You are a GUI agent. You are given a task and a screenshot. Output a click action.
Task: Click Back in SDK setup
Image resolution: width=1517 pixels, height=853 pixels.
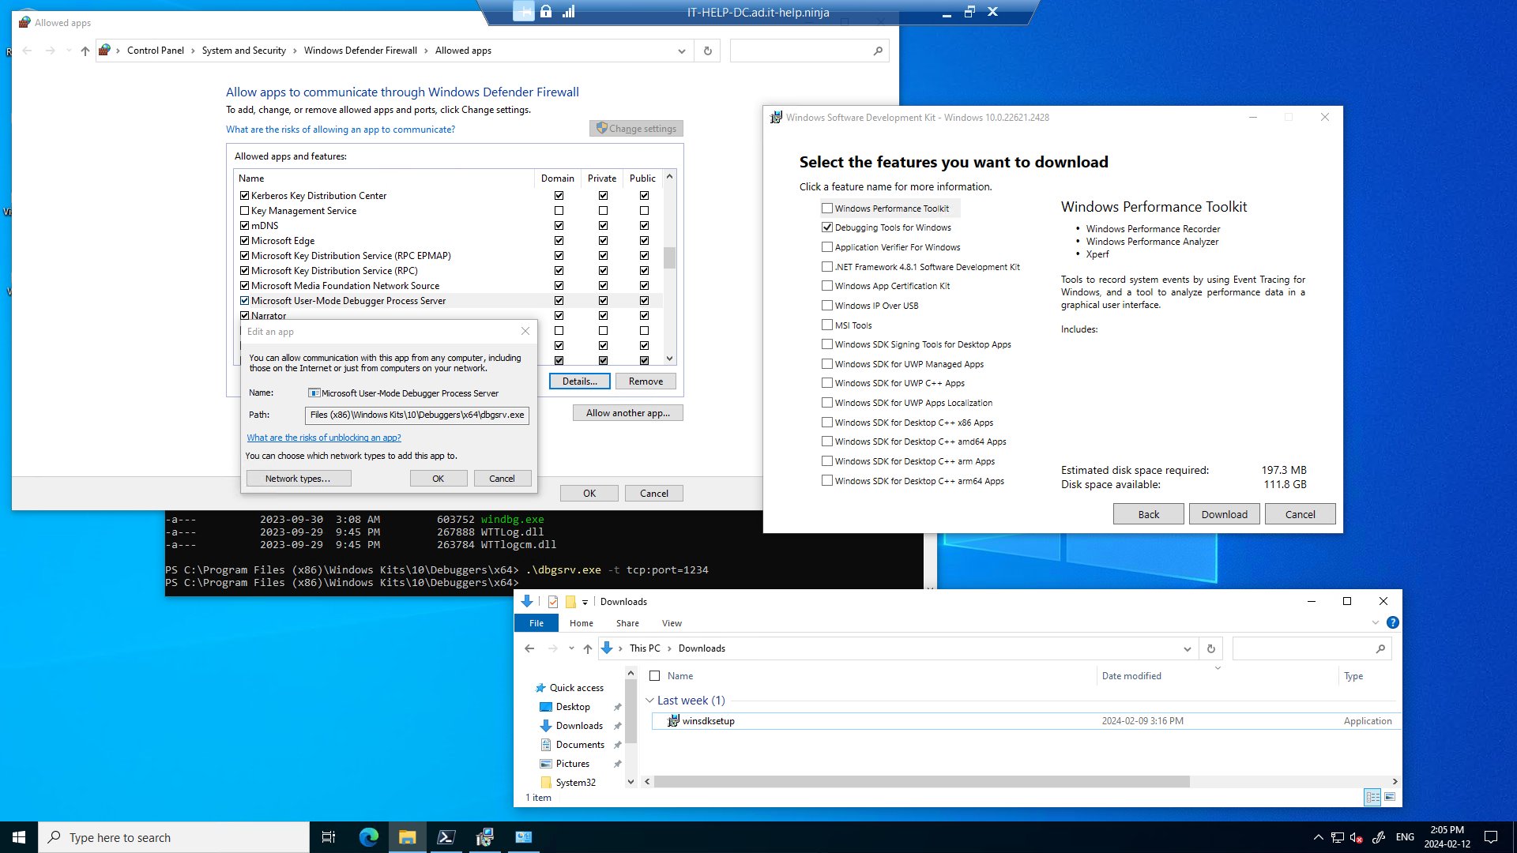pyautogui.click(x=1148, y=514)
